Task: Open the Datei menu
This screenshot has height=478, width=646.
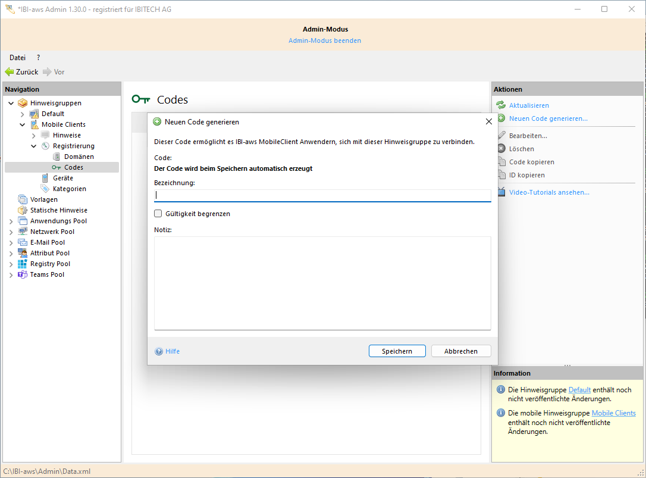Action: [17, 58]
